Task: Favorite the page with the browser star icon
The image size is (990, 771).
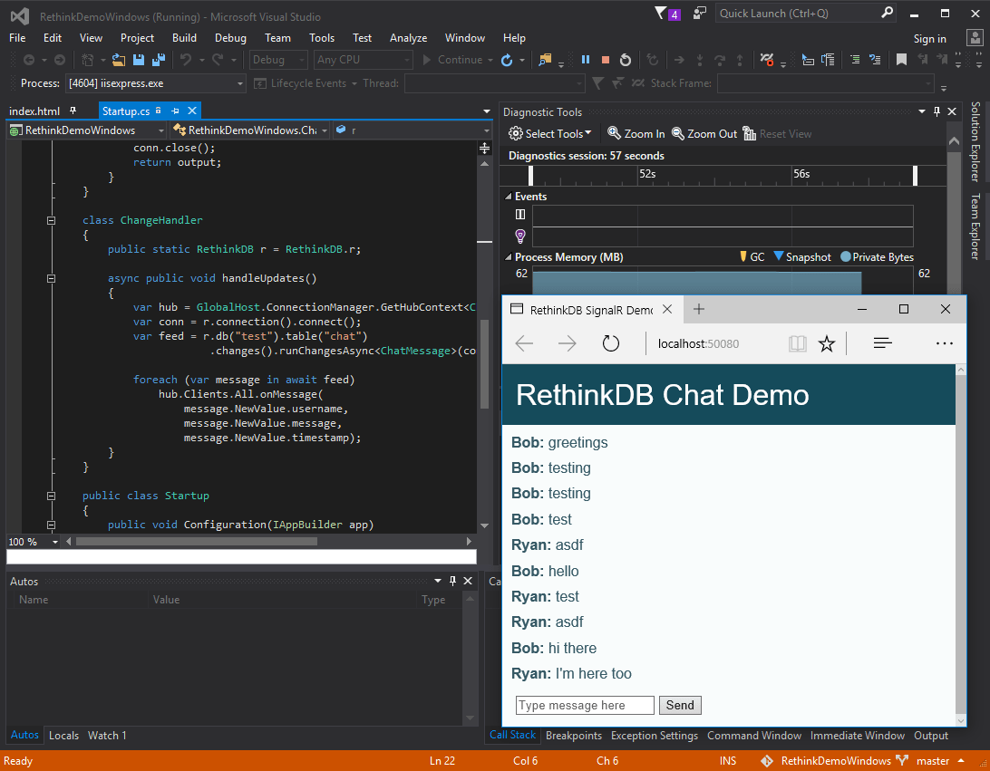Action: click(x=826, y=344)
